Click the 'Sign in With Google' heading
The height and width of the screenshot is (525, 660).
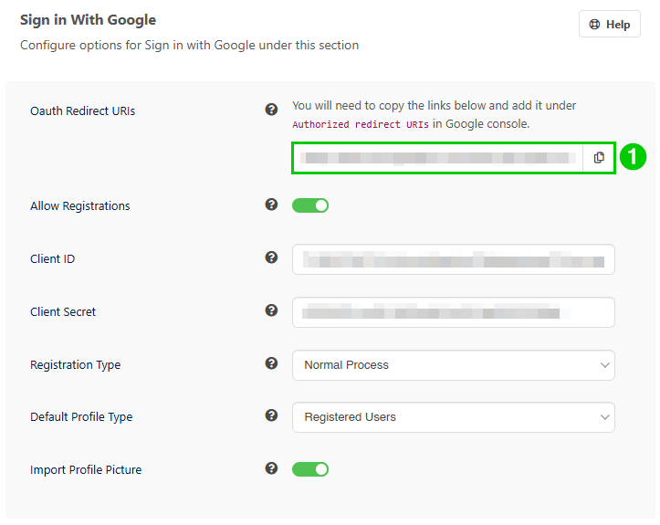coord(88,20)
